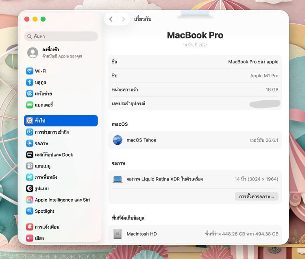Open display settings button (การตั้งค่าจอภาพ...)

click(x=257, y=196)
